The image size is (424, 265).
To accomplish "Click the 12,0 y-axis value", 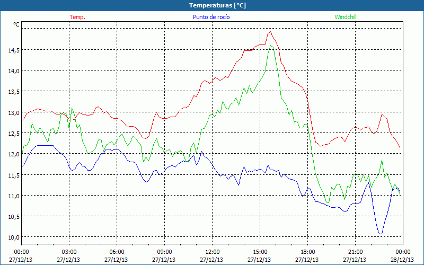I will (x=13, y=154).
